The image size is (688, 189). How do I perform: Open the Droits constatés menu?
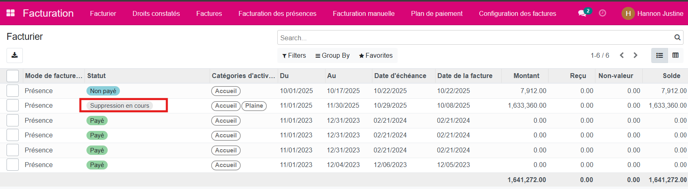click(156, 13)
